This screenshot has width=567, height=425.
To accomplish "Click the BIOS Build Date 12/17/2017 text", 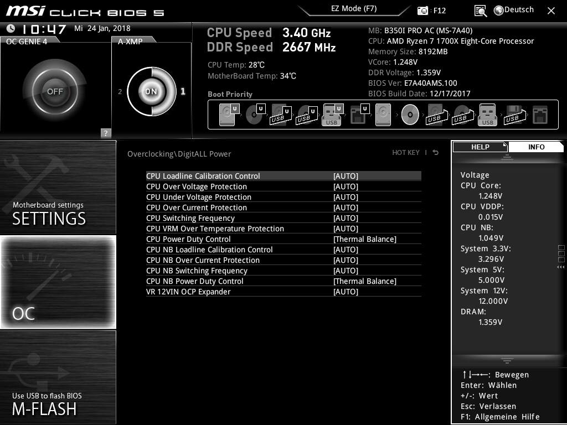I will [x=419, y=94].
